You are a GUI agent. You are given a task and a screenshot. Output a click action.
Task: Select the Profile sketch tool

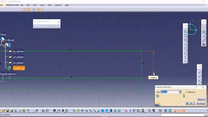185,31
